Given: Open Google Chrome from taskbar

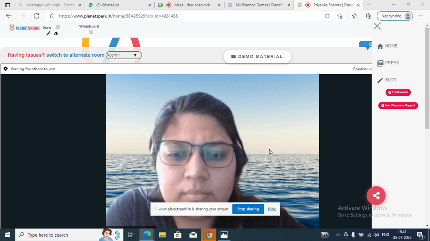Looking at the screenshot, I should click(209, 235).
